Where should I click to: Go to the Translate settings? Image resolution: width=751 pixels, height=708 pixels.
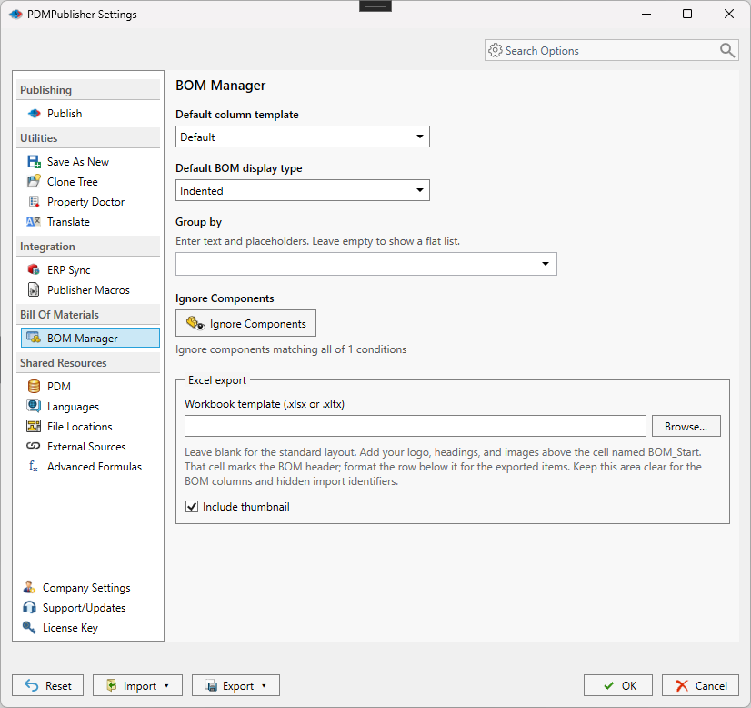91,221
